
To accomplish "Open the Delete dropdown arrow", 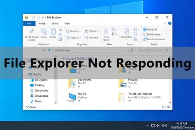I will 98,31.
